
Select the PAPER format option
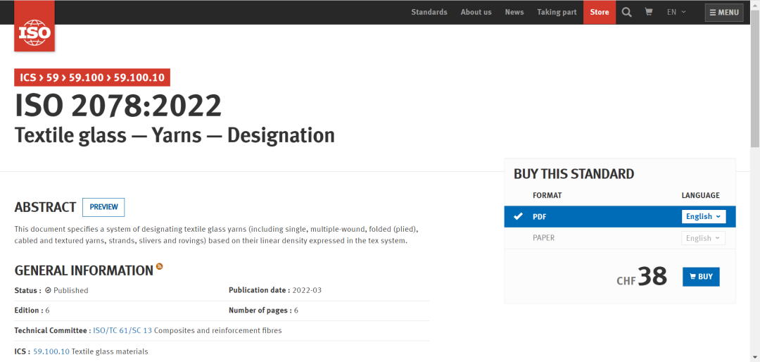[x=543, y=238]
